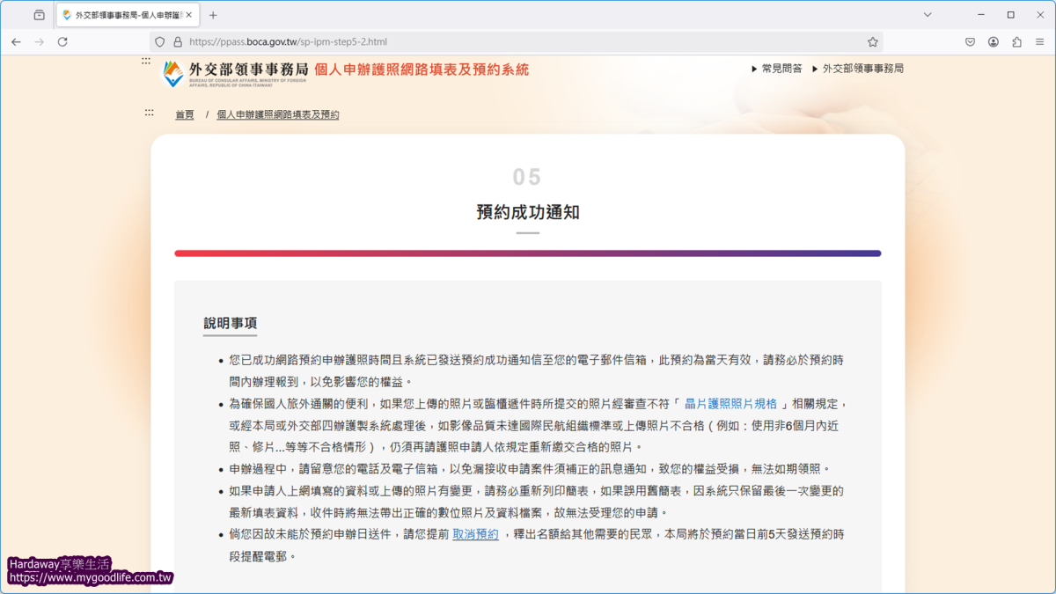Reload the current page
The width and height of the screenshot is (1056, 594).
[x=62, y=40]
